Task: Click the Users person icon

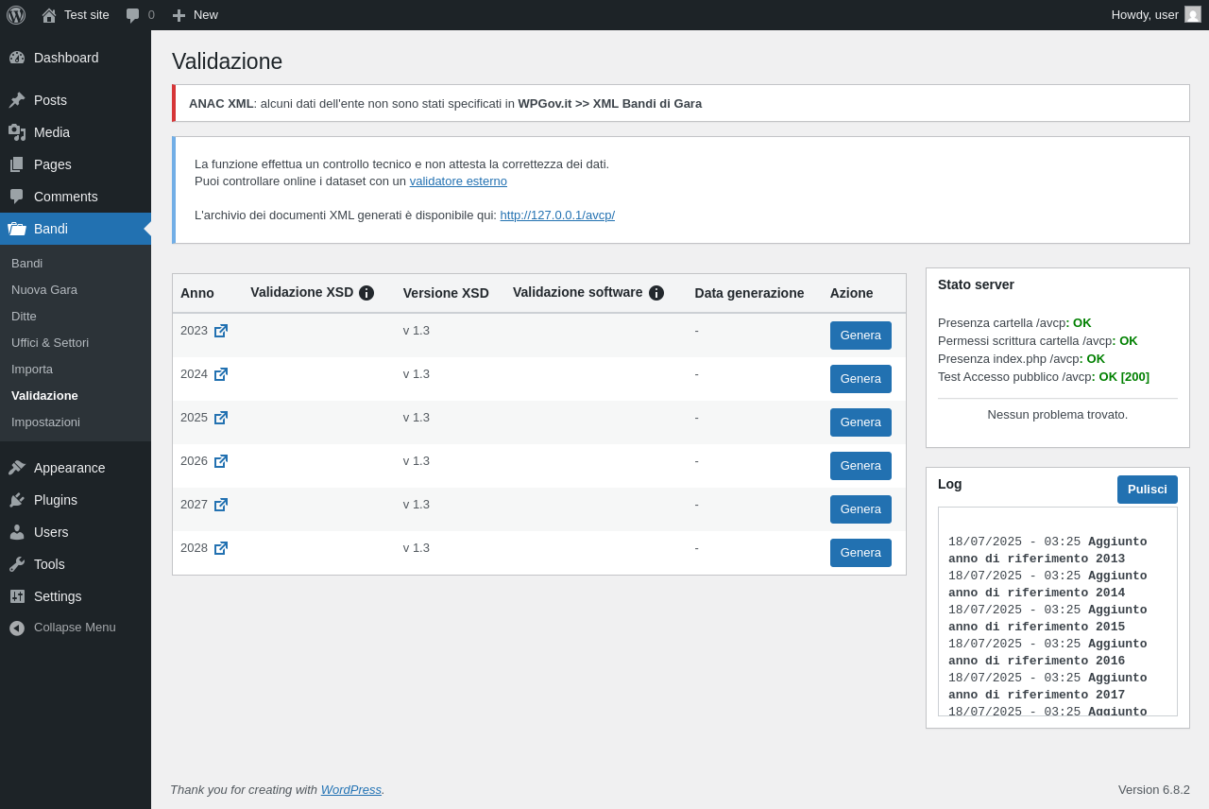Action: point(17,532)
